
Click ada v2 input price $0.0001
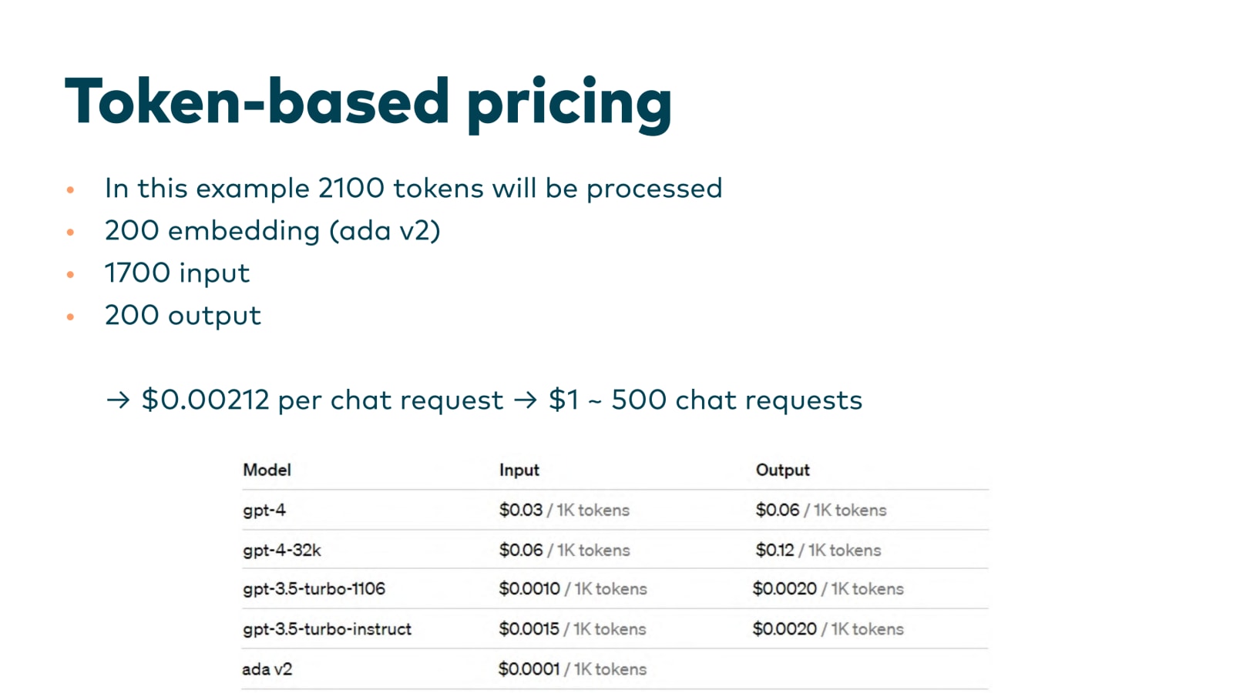click(529, 669)
